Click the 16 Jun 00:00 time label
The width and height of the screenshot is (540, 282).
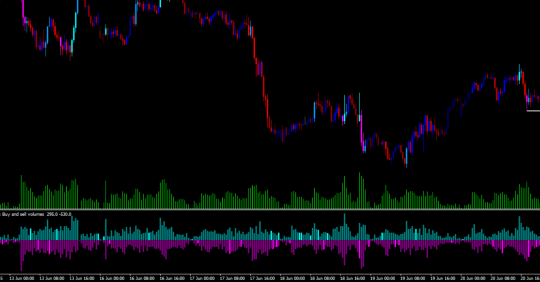[x=112, y=279]
